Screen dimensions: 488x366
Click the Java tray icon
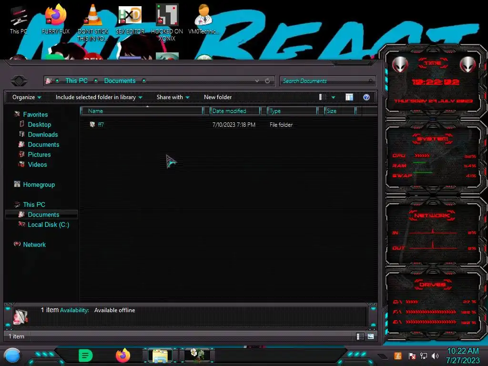397,356
